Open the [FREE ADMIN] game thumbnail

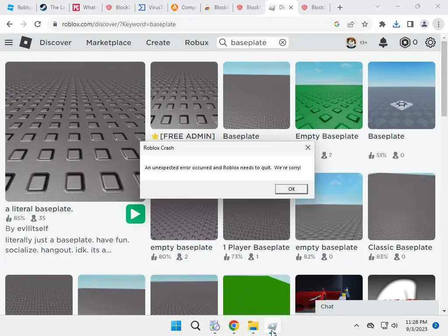(x=184, y=95)
